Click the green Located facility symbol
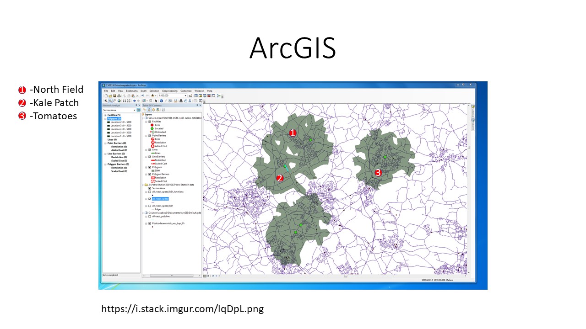Image resolution: width=586 pixels, height=329 pixels. coord(152,128)
